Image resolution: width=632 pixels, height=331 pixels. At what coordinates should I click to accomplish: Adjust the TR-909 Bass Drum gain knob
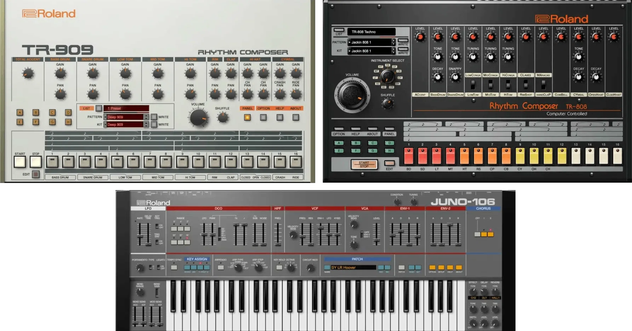click(x=60, y=74)
